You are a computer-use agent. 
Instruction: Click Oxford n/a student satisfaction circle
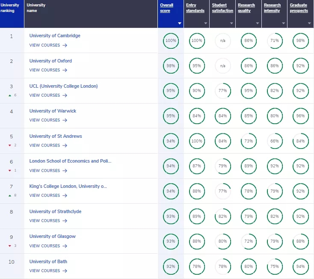point(222,66)
